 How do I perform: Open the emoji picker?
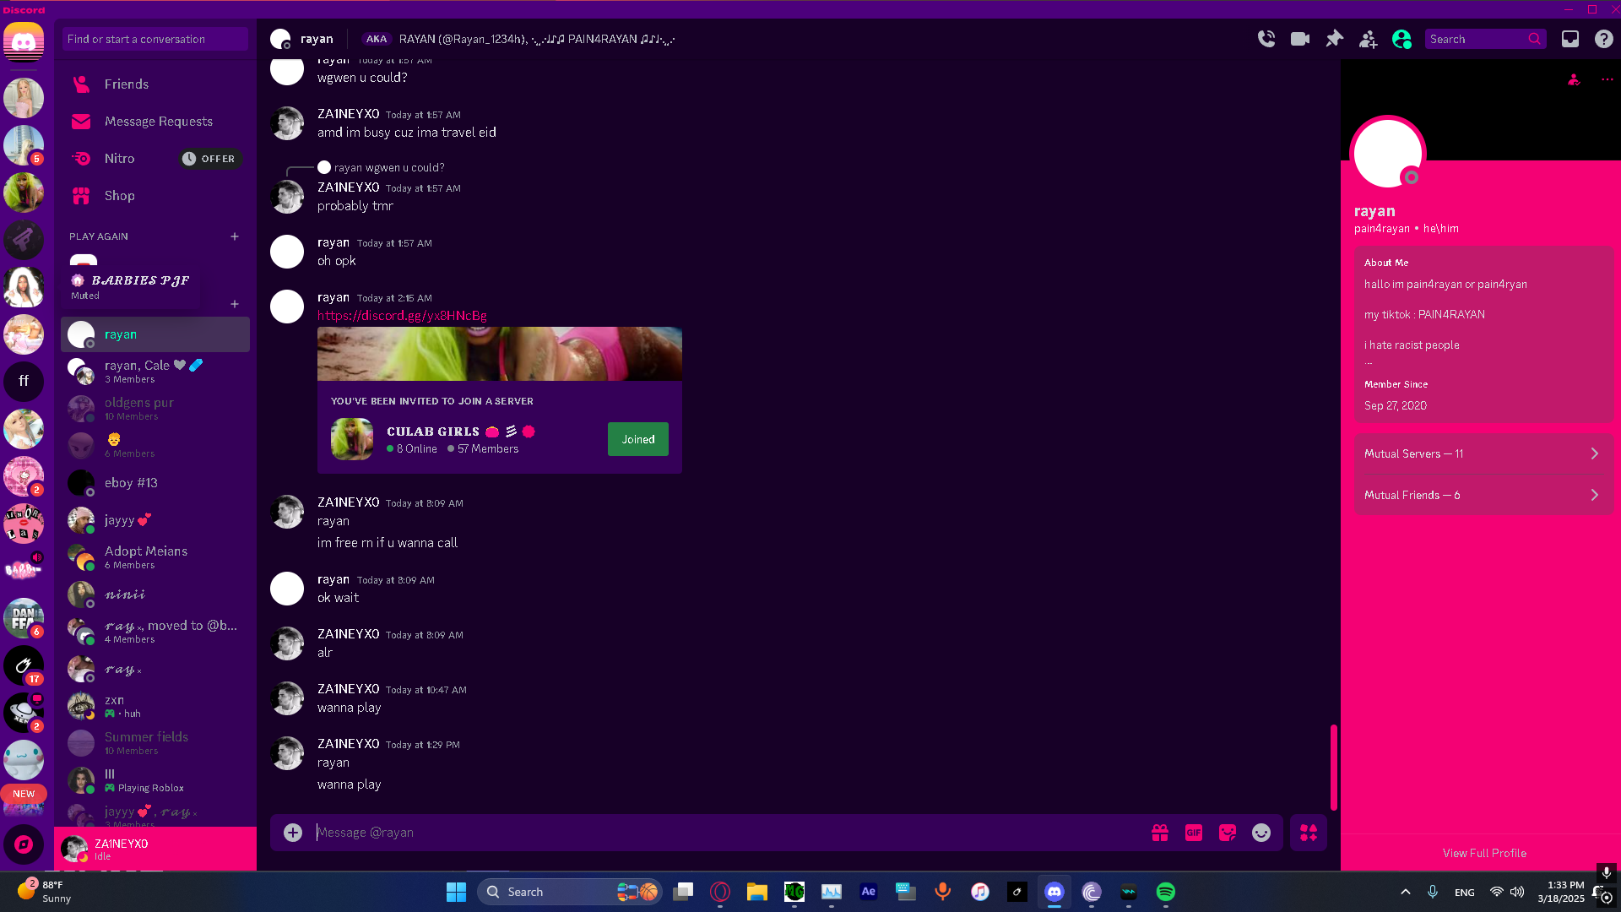point(1260,833)
